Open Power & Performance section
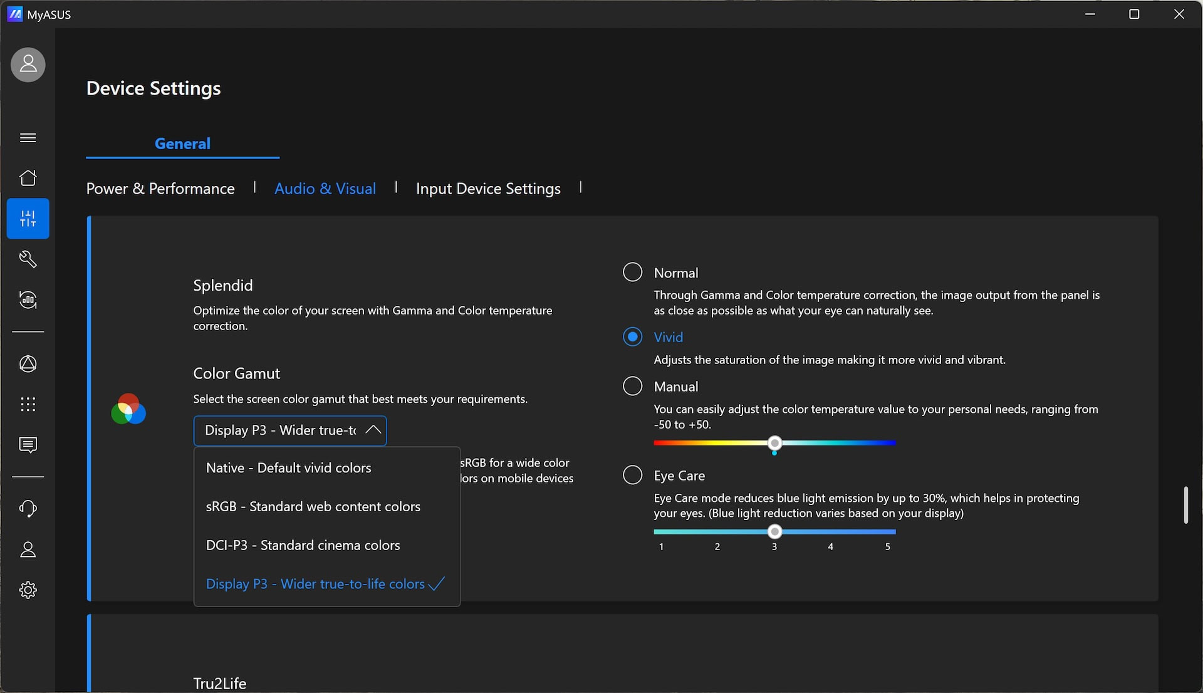The image size is (1203, 693). (160, 189)
